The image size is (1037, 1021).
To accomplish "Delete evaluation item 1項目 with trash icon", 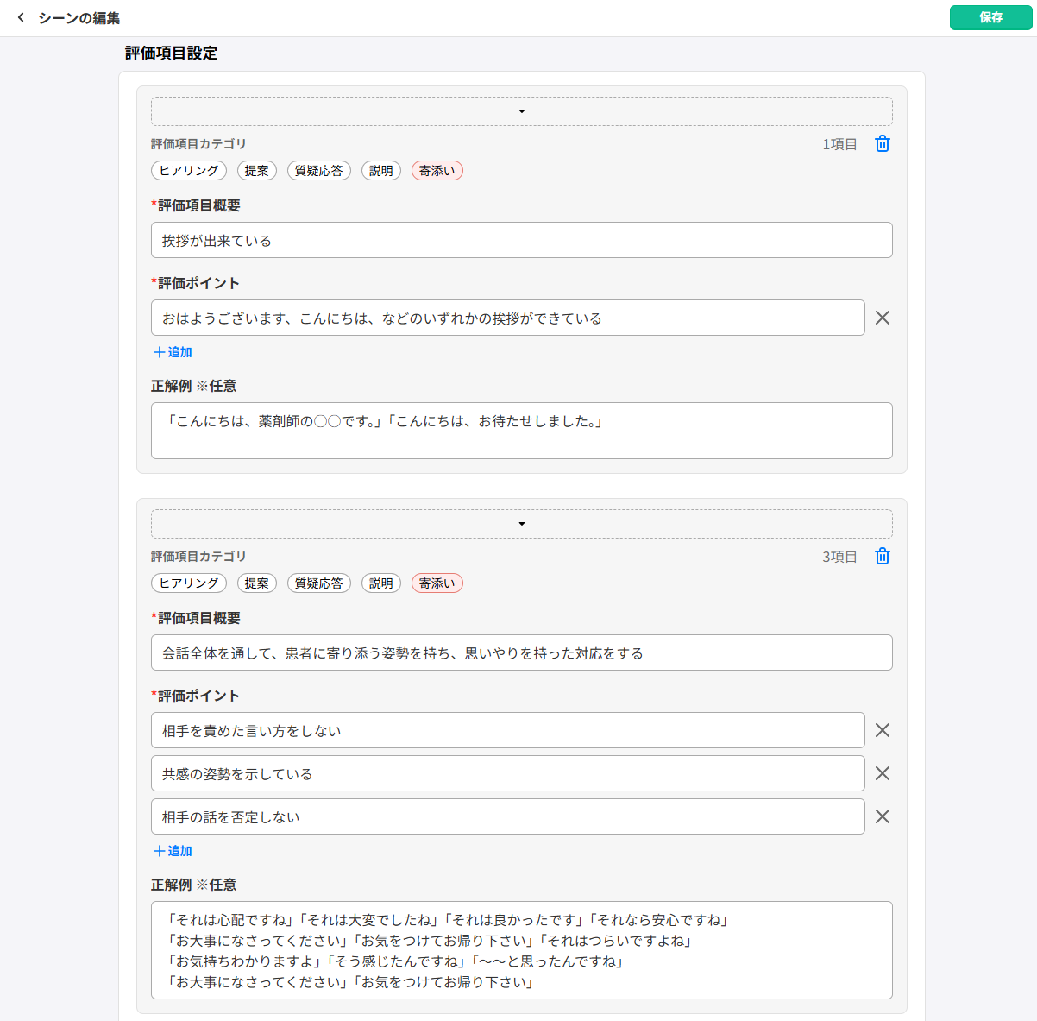I will tap(882, 144).
